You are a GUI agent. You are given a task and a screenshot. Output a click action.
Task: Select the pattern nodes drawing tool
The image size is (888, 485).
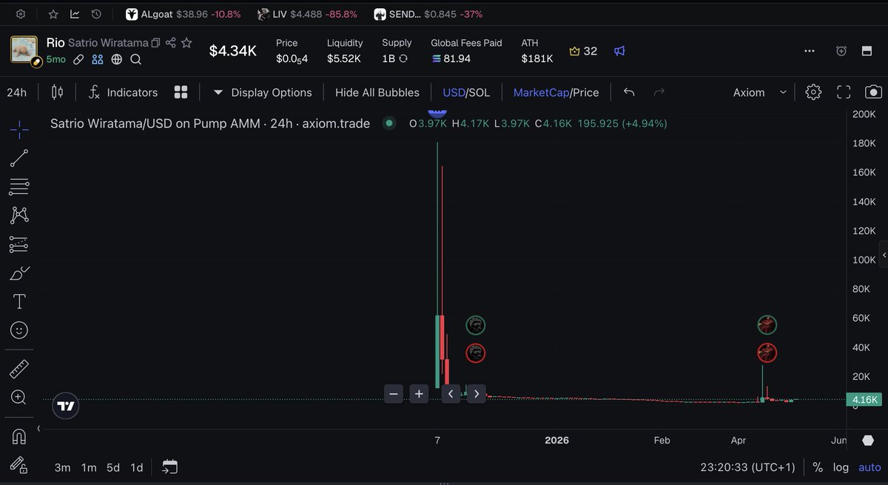click(19, 215)
